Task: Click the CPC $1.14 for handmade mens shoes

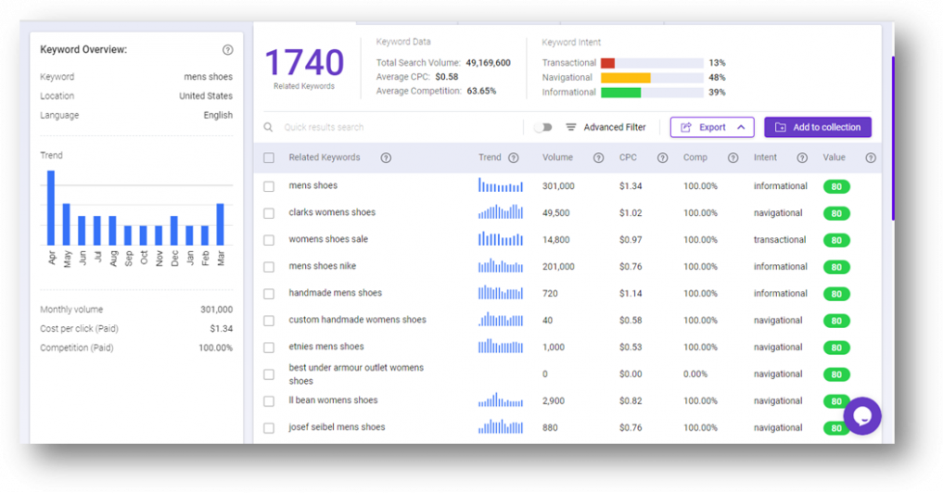Action: 631,294
